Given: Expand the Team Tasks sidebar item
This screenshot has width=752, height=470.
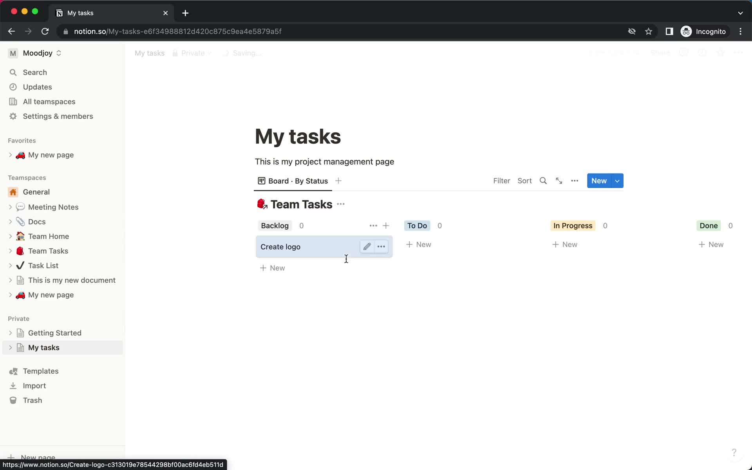Looking at the screenshot, I should 11,251.
